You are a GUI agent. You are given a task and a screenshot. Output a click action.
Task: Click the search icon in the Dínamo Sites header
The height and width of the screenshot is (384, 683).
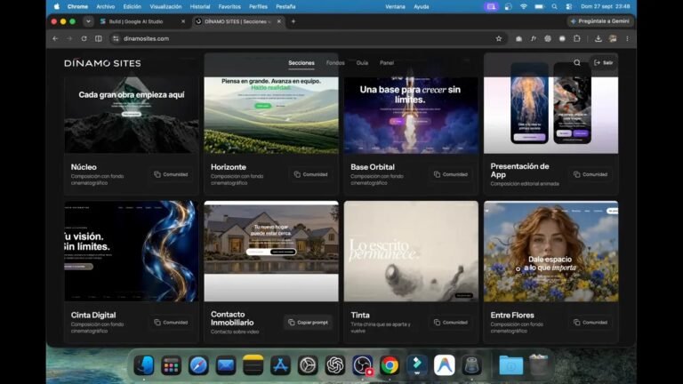point(576,63)
